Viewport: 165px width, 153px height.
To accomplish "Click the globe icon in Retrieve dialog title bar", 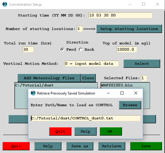I will click(x=33, y=93).
